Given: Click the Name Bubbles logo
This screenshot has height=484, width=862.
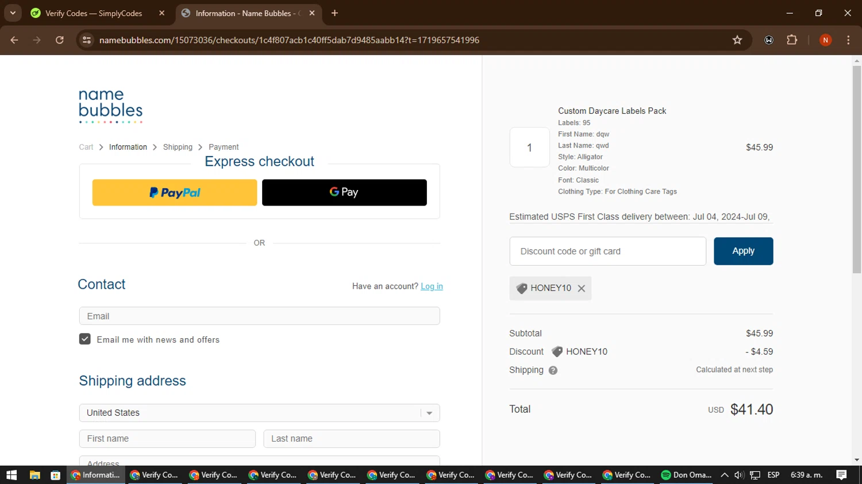Looking at the screenshot, I should pos(110,106).
